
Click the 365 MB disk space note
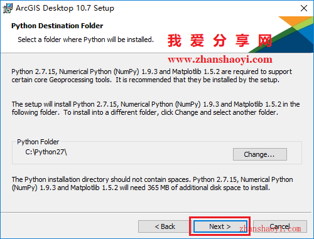(x=152, y=184)
